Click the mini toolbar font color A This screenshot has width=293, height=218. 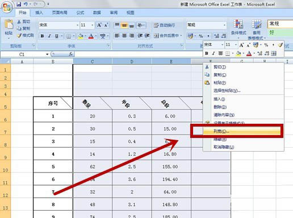point(249,53)
